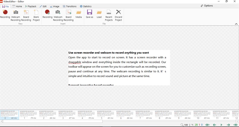Switch to the Playback tab
The height and width of the screenshot is (127, 239).
(31, 6)
